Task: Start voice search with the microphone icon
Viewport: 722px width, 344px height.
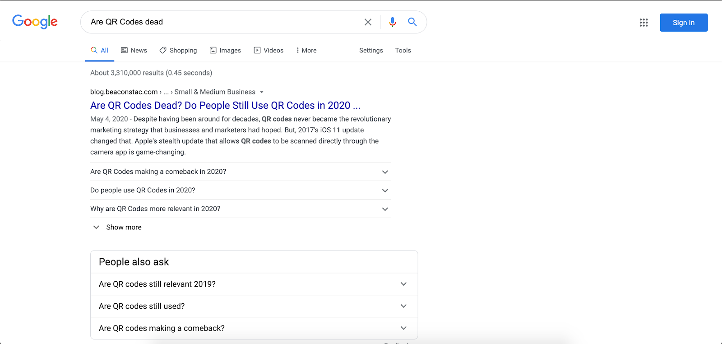Action: point(393,22)
